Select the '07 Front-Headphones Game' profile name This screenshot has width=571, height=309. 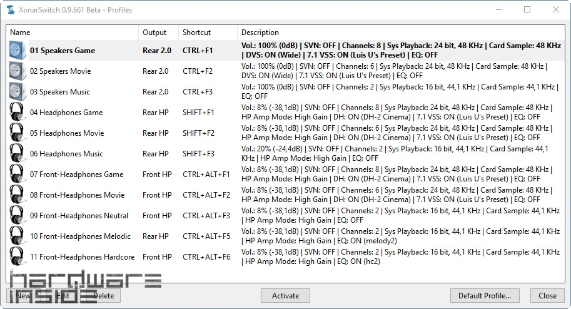pyautogui.click(x=76, y=175)
